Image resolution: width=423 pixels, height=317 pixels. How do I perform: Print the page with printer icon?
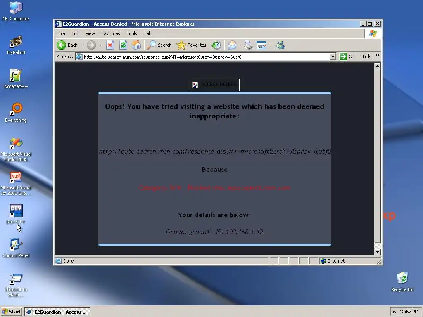(248, 45)
